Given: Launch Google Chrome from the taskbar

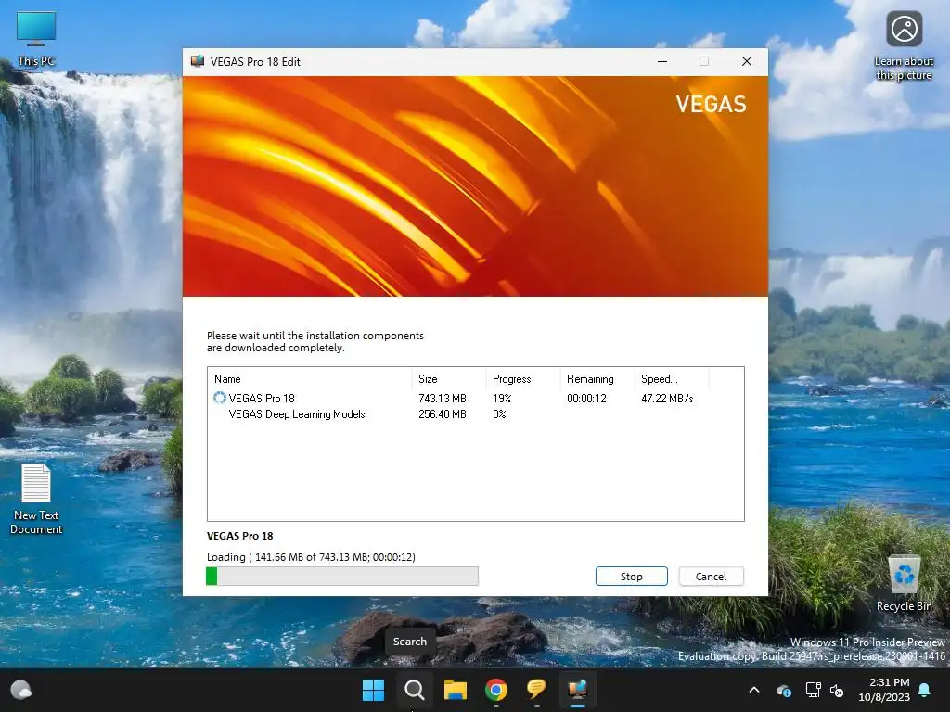Looking at the screenshot, I should click(496, 690).
